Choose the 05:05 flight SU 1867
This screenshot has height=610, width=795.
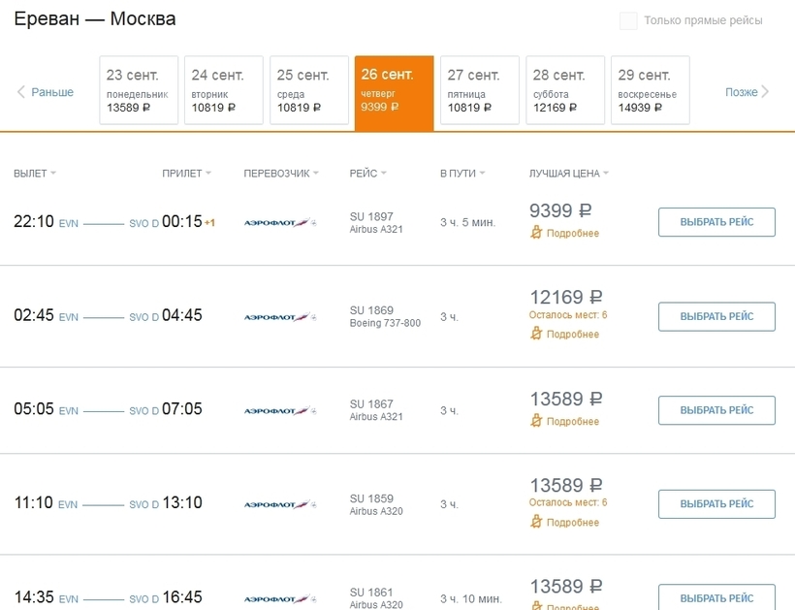pyautogui.click(x=716, y=410)
